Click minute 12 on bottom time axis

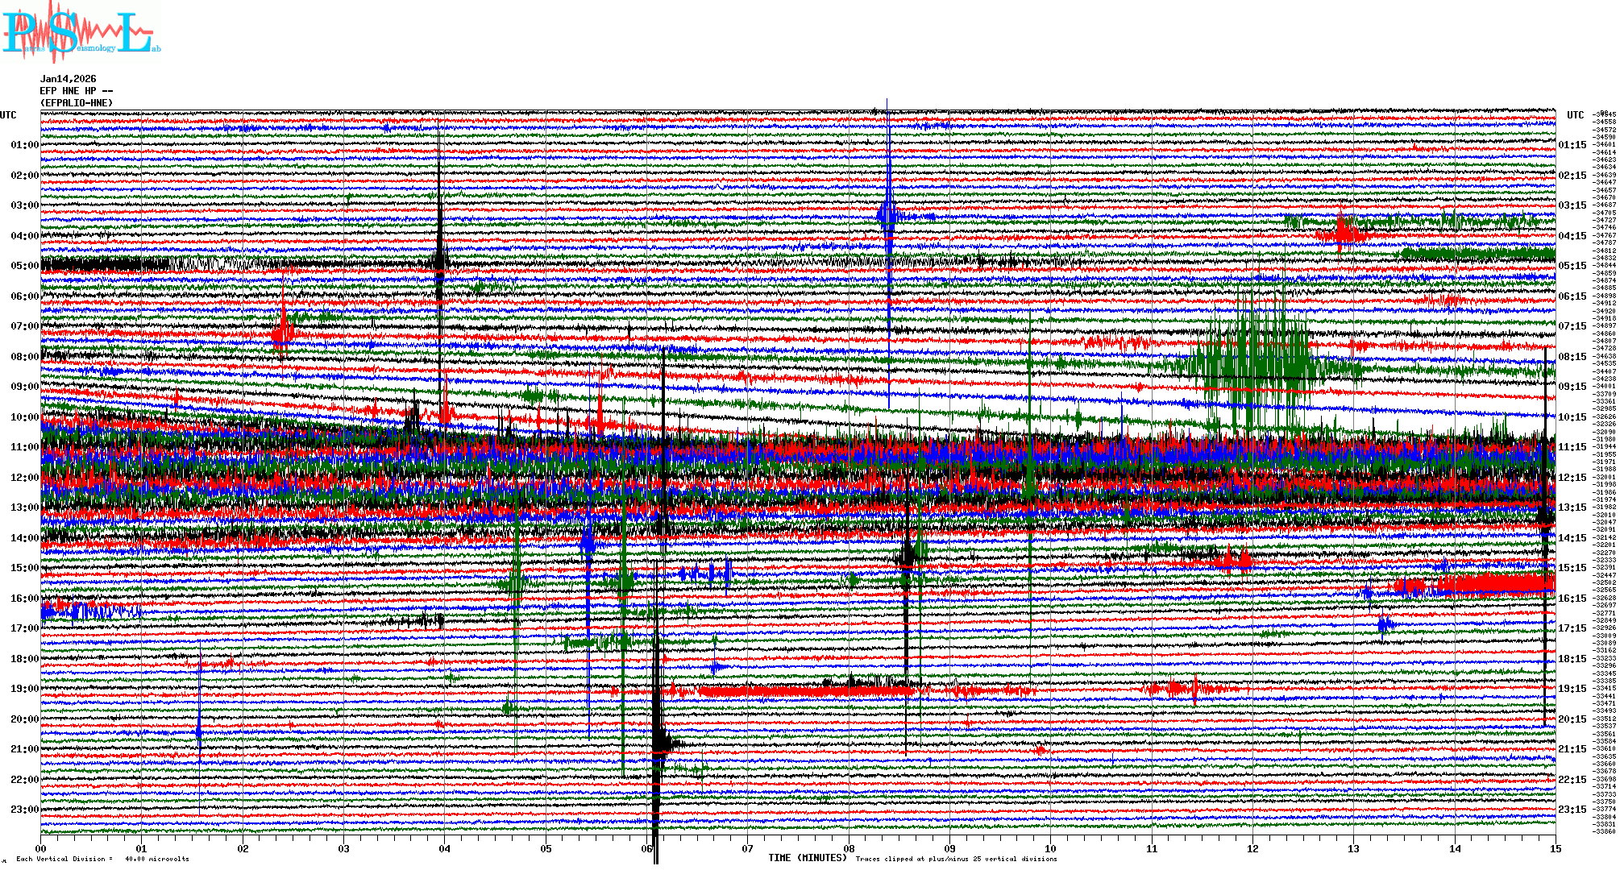(x=1252, y=848)
